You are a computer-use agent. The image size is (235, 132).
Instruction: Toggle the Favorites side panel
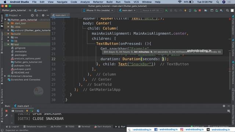2,115
